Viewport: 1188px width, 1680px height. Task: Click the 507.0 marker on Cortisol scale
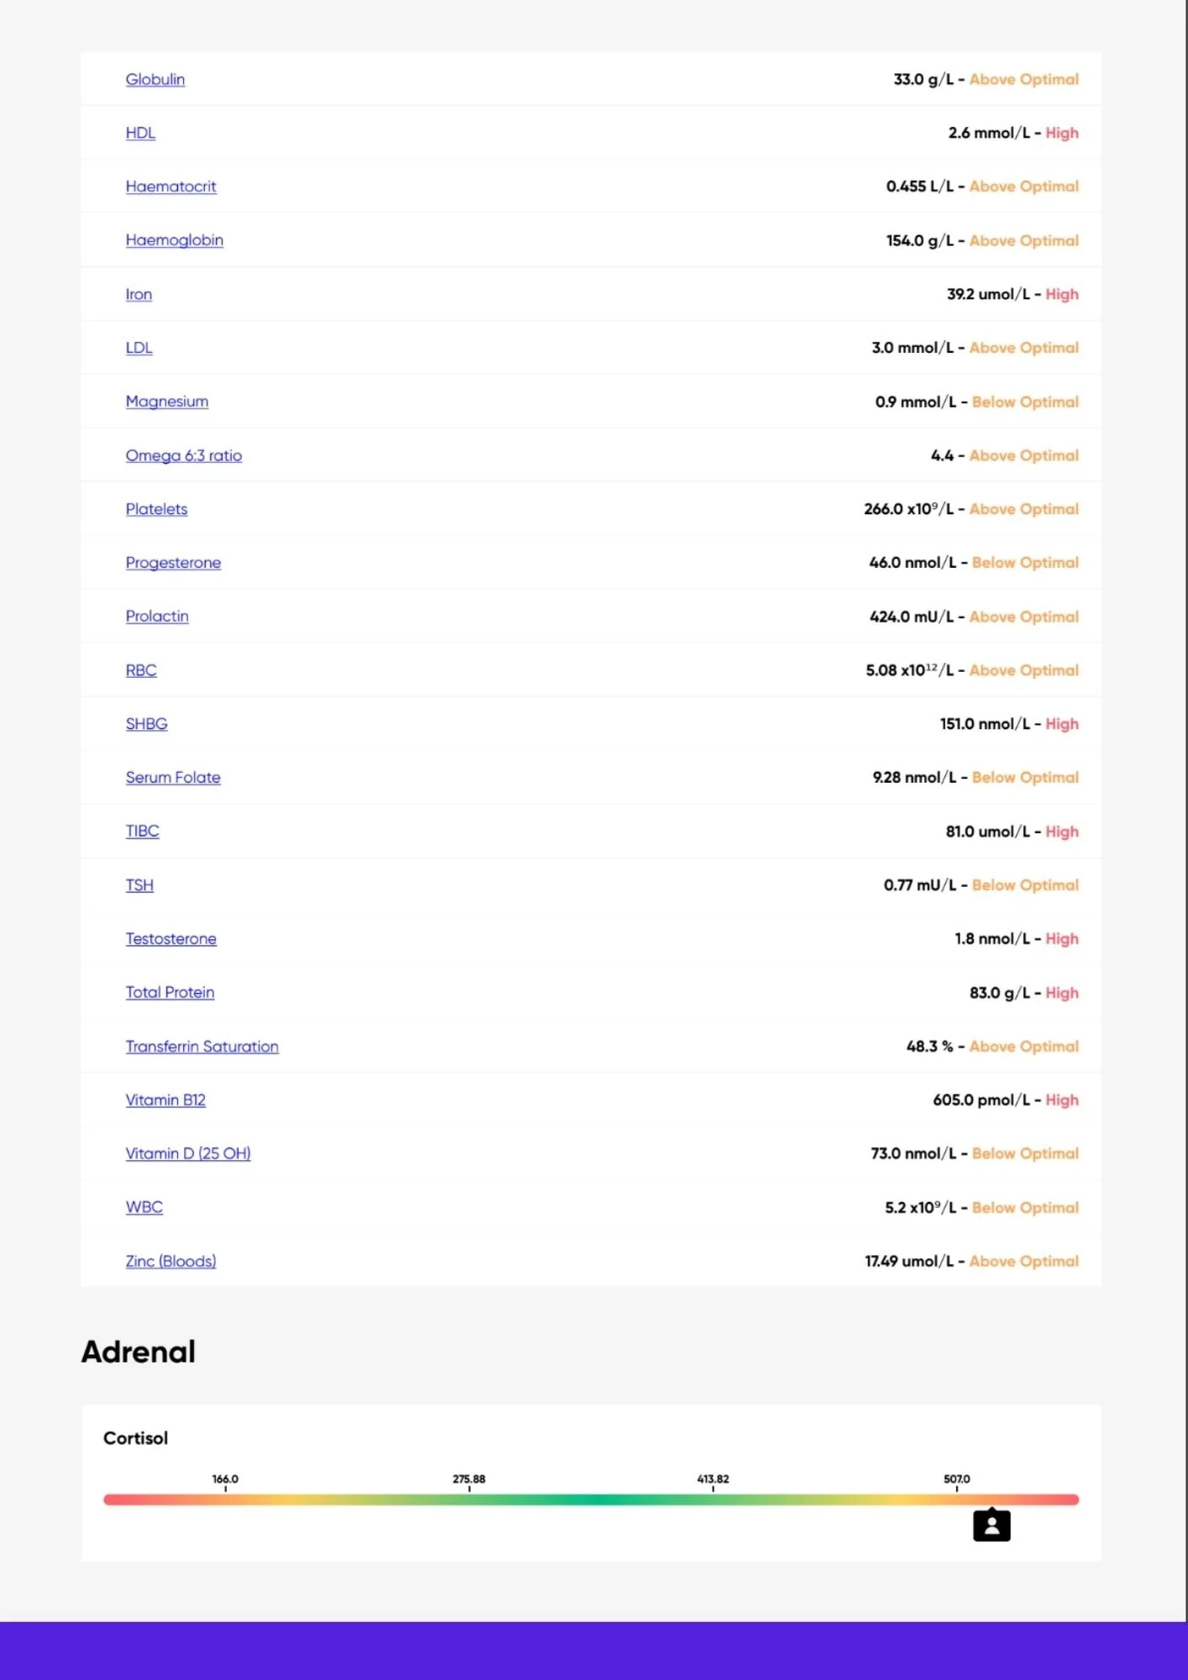[x=956, y=1479]
